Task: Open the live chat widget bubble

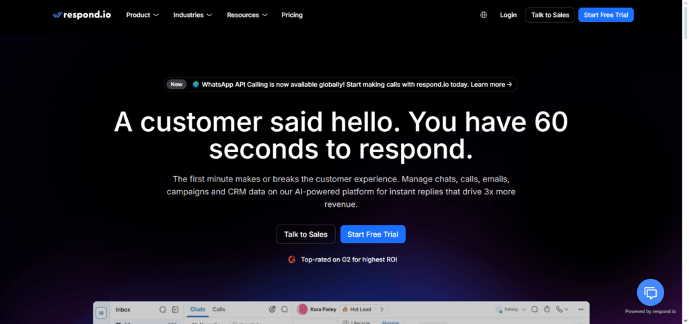Action: click(651, 292)
